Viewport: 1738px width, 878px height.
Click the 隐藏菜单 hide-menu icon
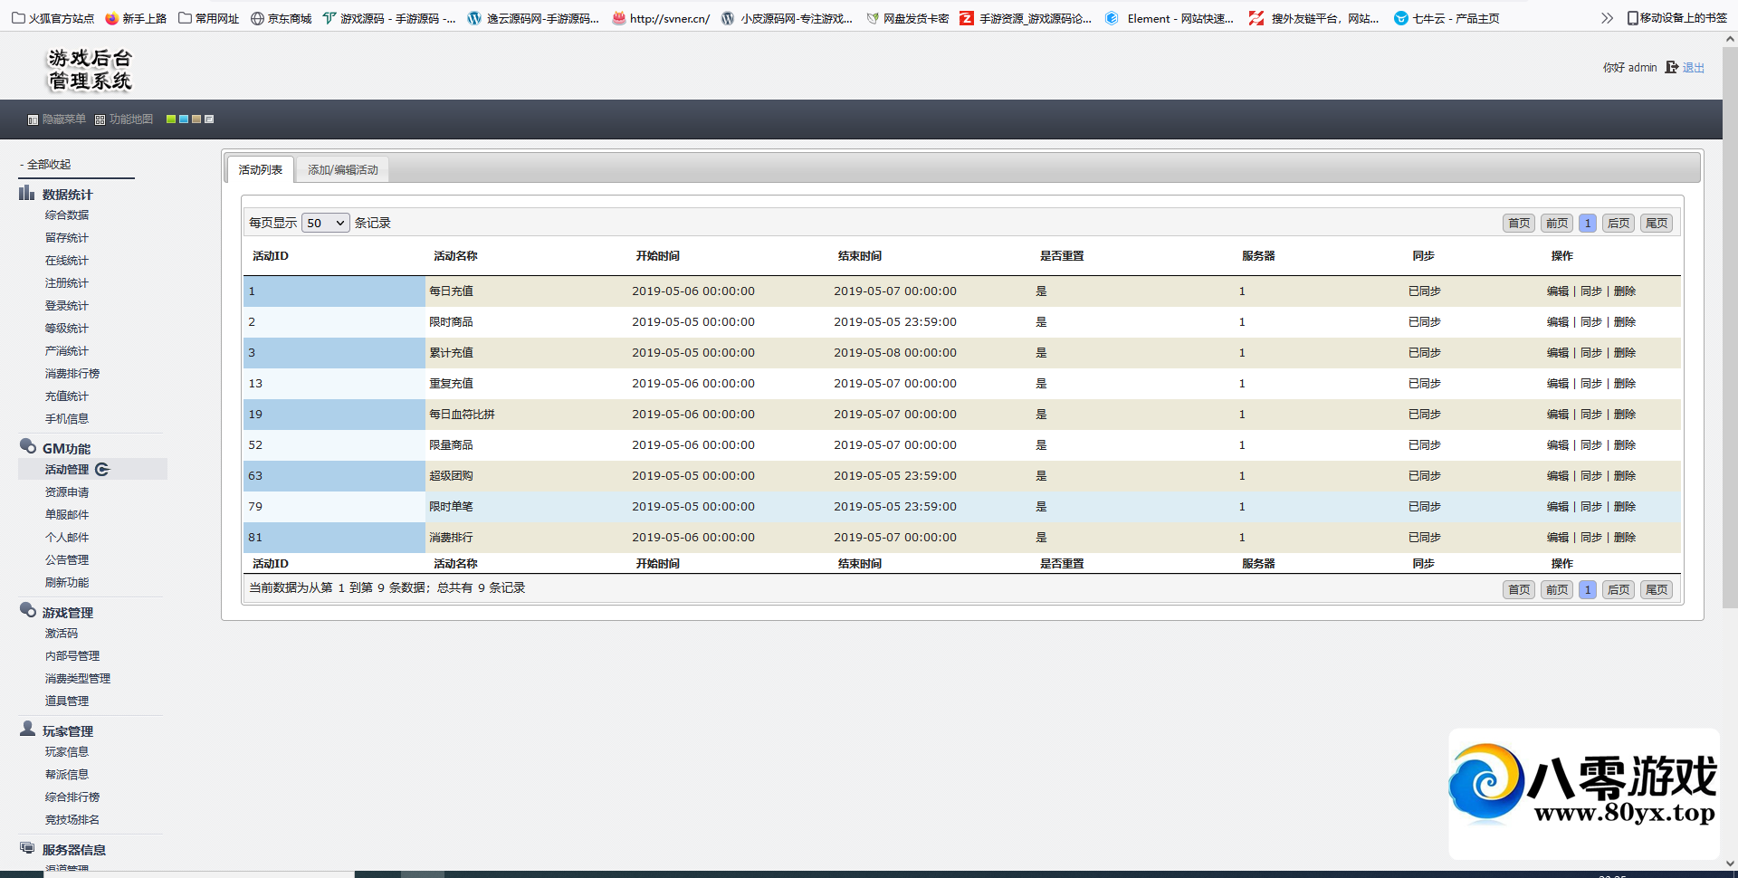(x=33, y=119)
